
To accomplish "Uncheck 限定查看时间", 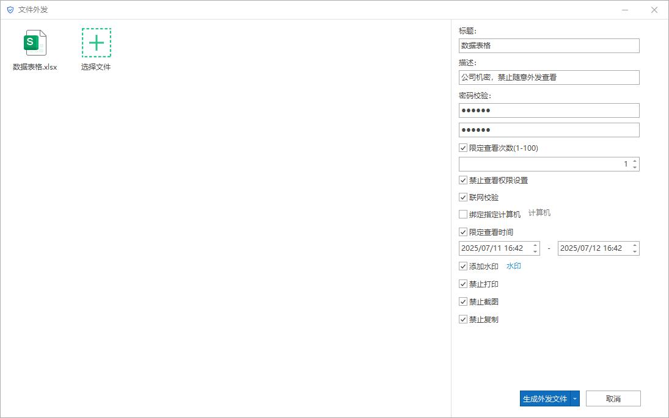I will click(462, 232).
